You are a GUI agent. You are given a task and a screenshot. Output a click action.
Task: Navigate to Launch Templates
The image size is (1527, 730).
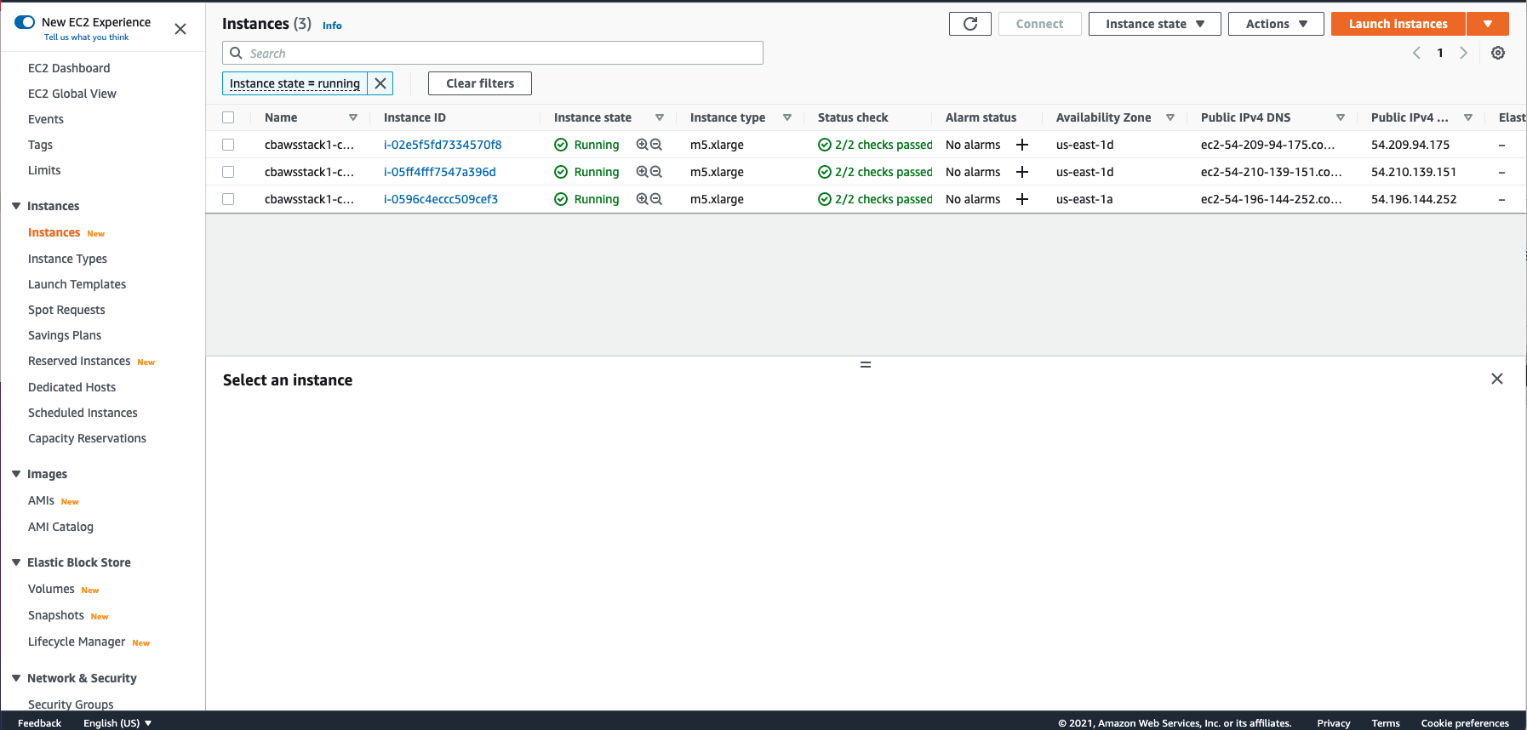[x=77, y=284]
